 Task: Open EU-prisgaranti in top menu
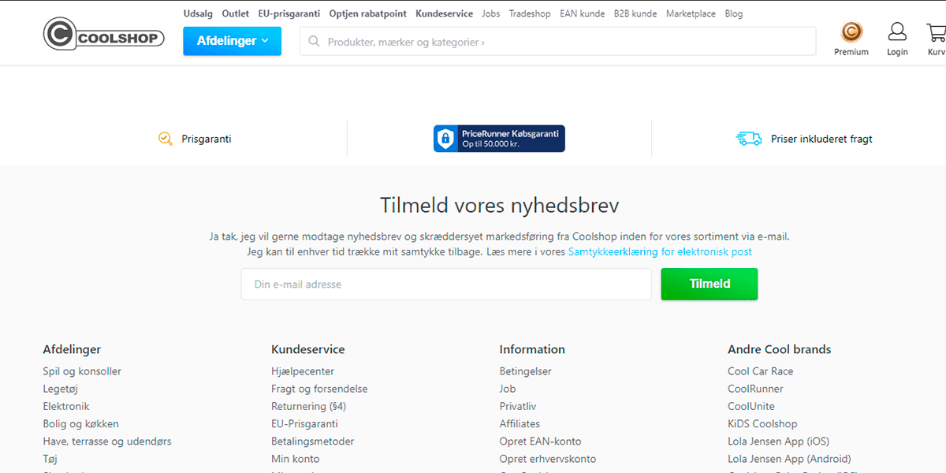click(289, 13)
